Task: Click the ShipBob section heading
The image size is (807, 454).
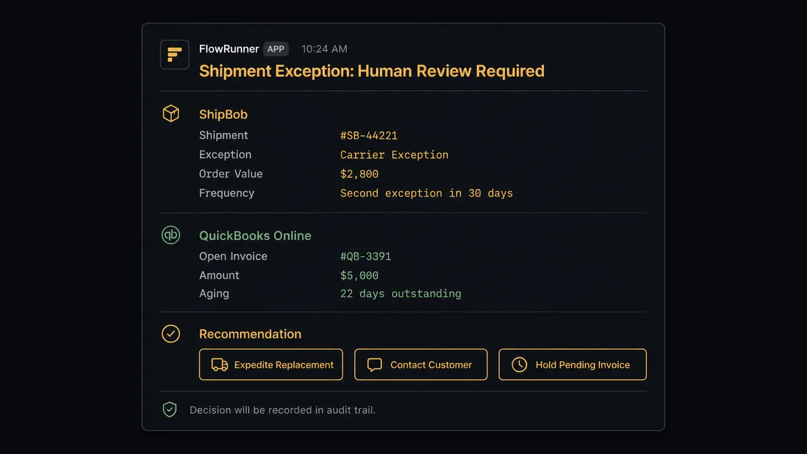Action: pyautogui.click(x=223, y=114)
